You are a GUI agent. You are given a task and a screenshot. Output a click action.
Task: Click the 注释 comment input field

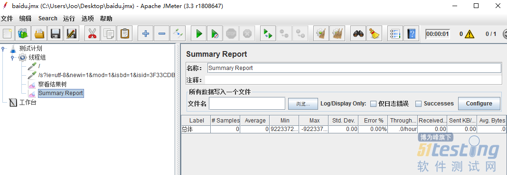(353, 80)
